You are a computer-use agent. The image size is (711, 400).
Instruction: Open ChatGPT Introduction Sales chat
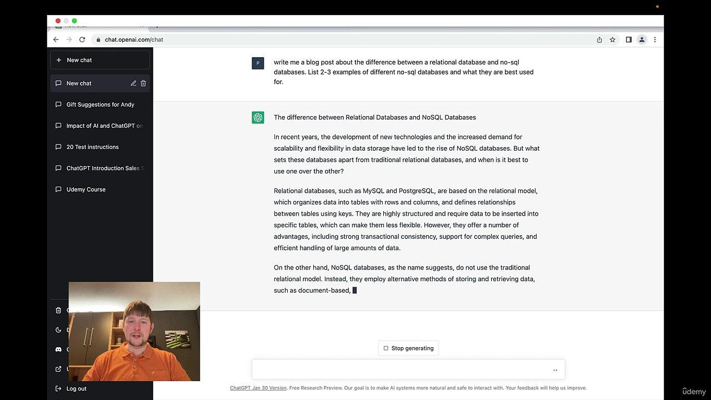100,168
